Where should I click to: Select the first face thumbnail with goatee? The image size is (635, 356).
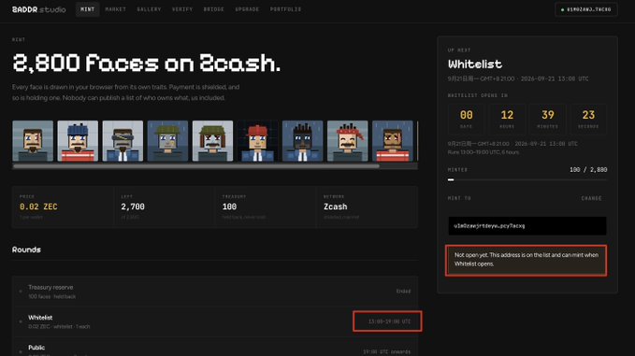pyautogui.click(x=33, y=141)
